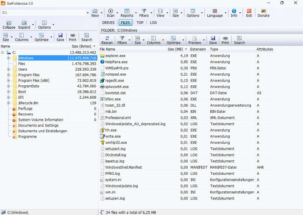The width and height of the screenshot is (303, 215).
Task: Click the Language flag icon
Action: pos(215,11)
